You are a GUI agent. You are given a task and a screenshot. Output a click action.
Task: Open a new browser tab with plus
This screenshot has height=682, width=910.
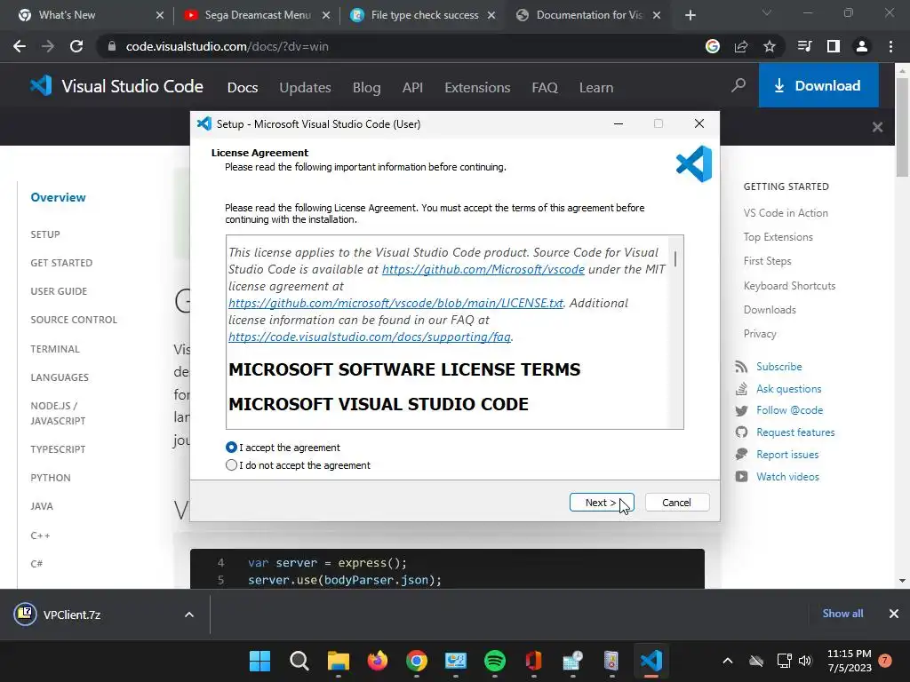(690, 15)
